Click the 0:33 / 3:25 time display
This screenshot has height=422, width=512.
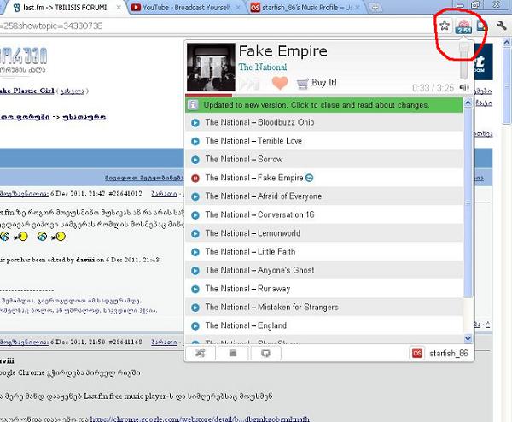click(433, 88)
